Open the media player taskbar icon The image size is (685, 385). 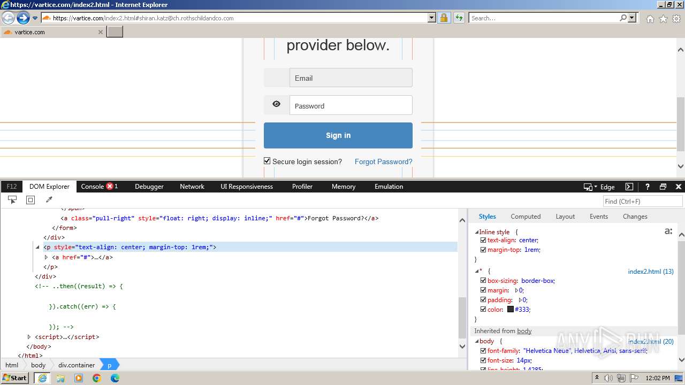pyautogui.click(x=79, y=378)
